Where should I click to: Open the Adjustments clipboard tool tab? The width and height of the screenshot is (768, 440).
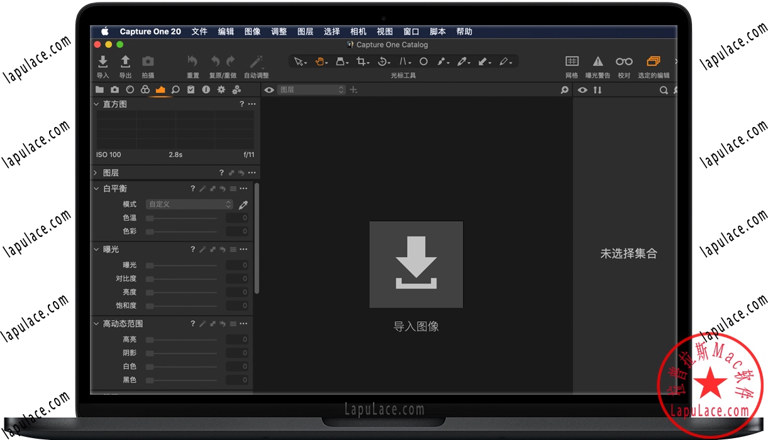coord(191,90)
